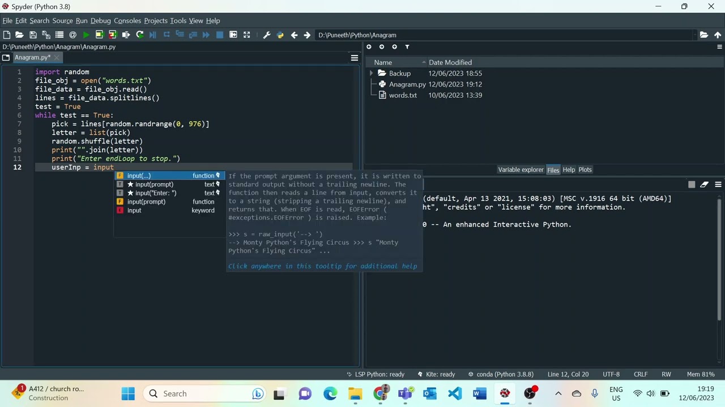The image size is (725, 407).
Task: Toggle the Files pane filter funnel icon
Action: [x=407, y=47]
